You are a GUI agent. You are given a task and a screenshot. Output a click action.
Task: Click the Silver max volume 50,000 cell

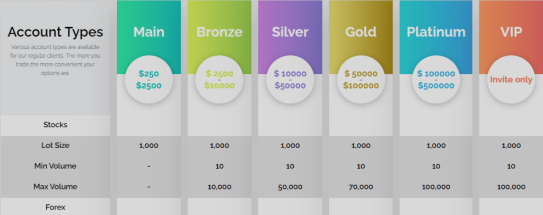[290, 187]
